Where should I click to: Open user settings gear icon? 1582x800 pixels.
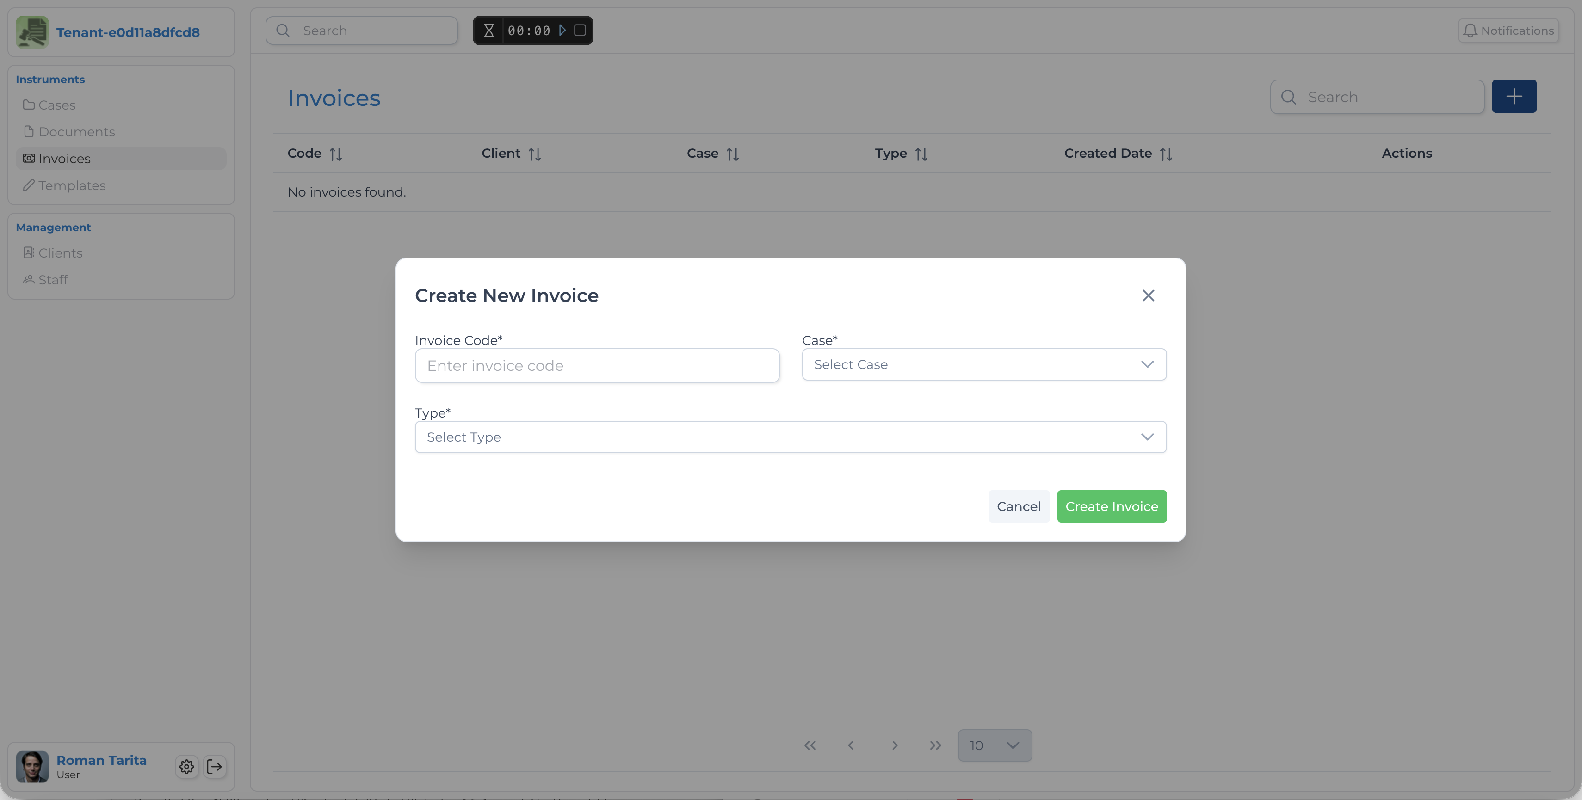point(187,766)
